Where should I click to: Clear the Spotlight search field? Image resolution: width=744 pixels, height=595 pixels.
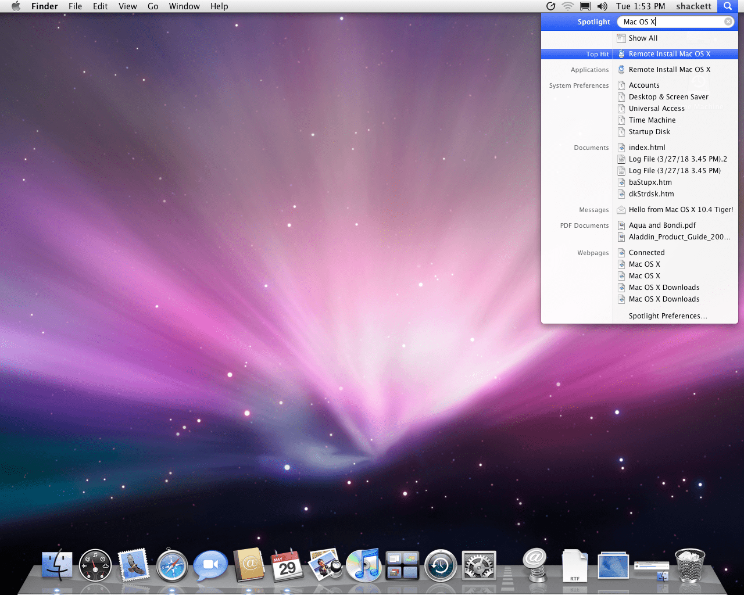click(x=728, y=21)
